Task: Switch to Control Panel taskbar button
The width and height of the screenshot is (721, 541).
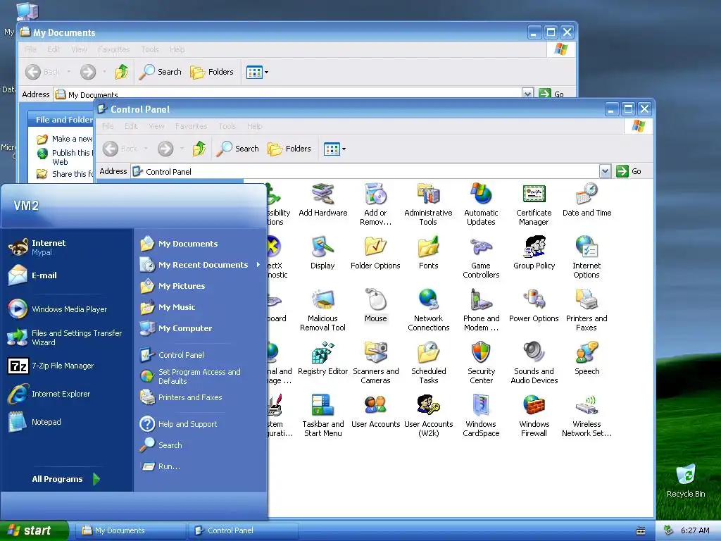Action: pyautogui.click(x=243, y=530)
